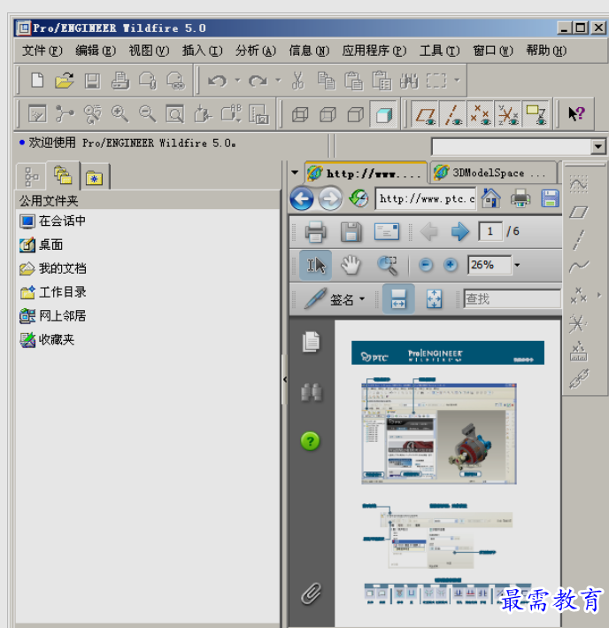Open the 文件(F) menu

point(42,50)
